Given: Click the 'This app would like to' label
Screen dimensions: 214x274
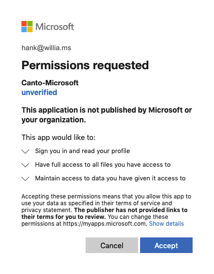Looking at the screenshot, I should tap(58, 137).
